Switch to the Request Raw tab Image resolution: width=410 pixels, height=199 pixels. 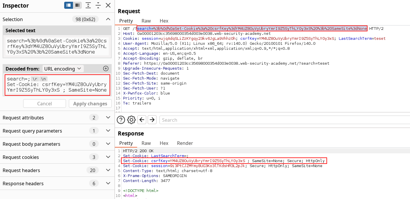click(146, 21)
